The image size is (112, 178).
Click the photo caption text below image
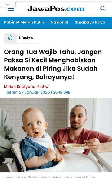[x=50, y=177]
